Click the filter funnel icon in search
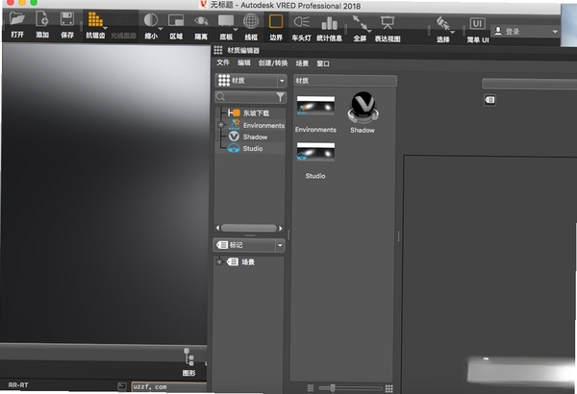This screenshot has height=394, width=577. point(281,97)
